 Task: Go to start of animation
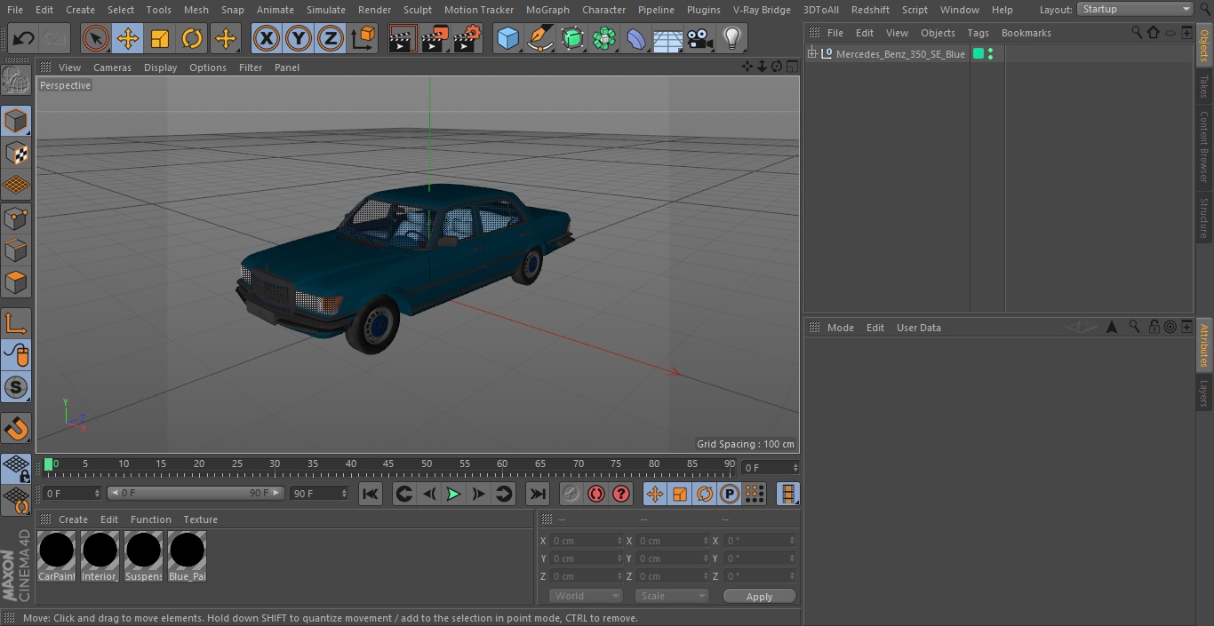coord(371,494)
